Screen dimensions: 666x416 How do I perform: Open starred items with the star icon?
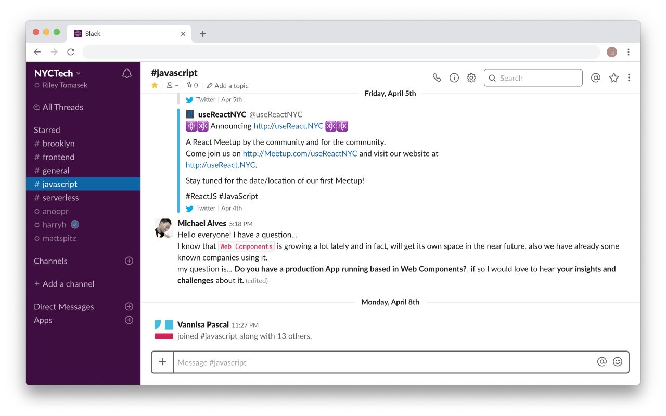click(613, 77)
